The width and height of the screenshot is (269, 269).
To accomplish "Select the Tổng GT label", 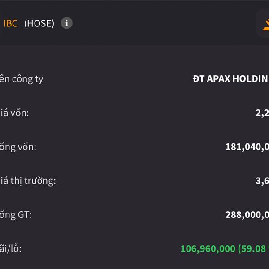I will 16,215.
